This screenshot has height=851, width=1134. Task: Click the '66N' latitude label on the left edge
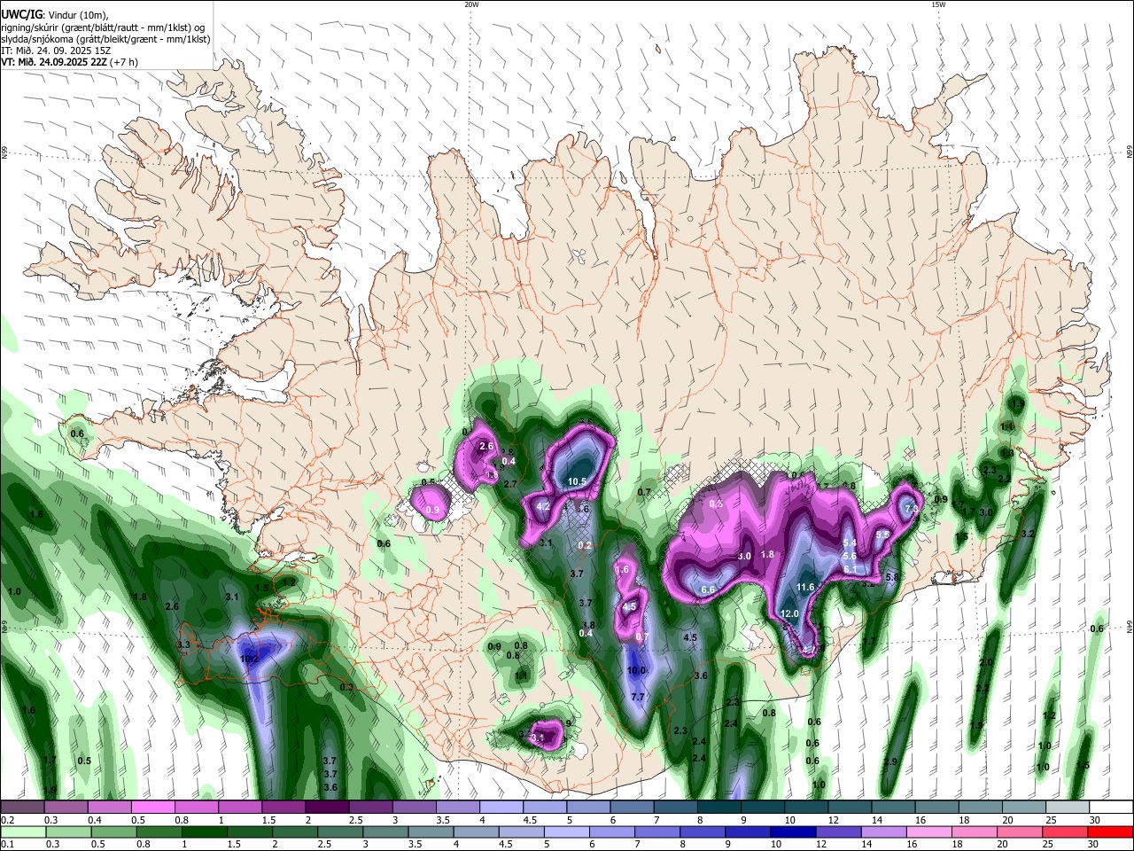[x=4, y=154]
